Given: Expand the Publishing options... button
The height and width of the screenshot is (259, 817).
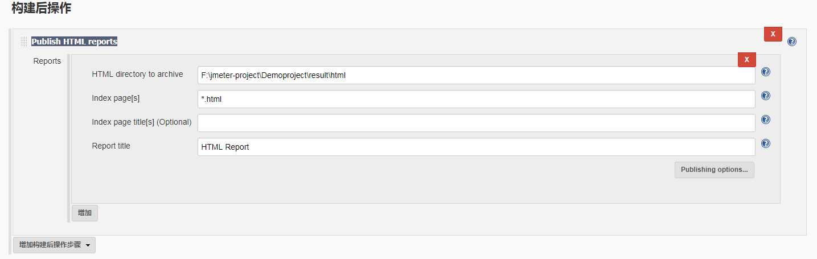Looking at the screenshot, I should (714, 170).
